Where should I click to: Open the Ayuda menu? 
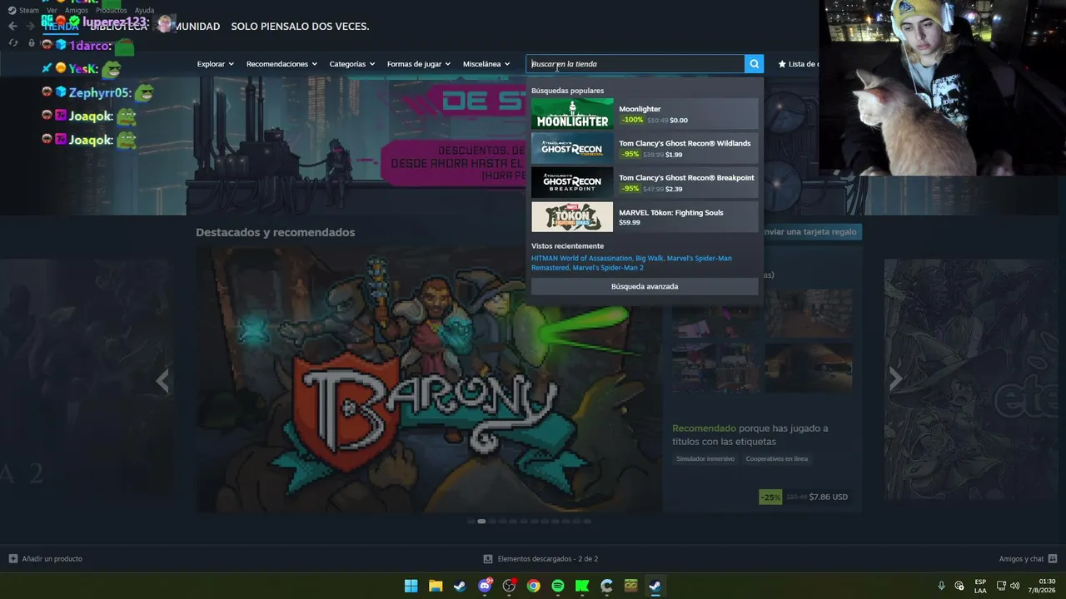coord(144,10)
